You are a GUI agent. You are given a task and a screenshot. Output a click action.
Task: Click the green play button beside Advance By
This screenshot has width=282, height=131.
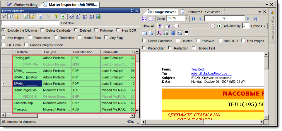(220, 26)
